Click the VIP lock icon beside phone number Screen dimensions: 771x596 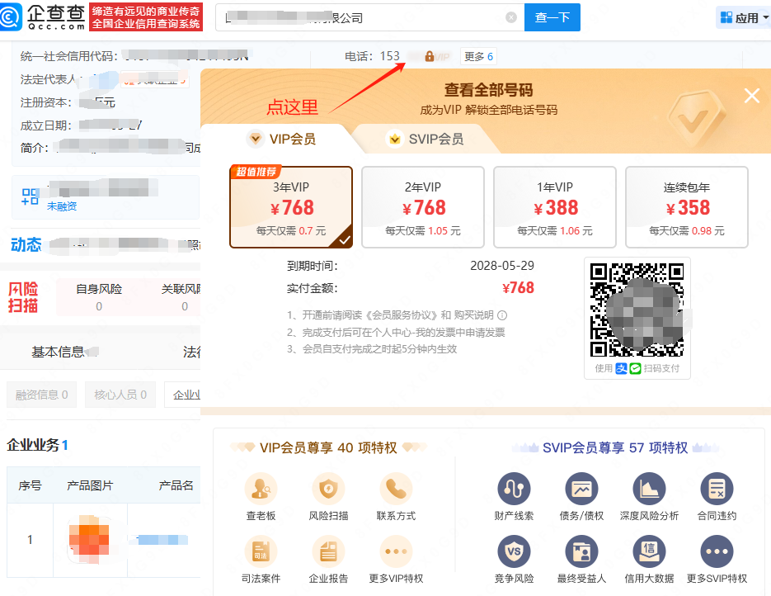430,56
